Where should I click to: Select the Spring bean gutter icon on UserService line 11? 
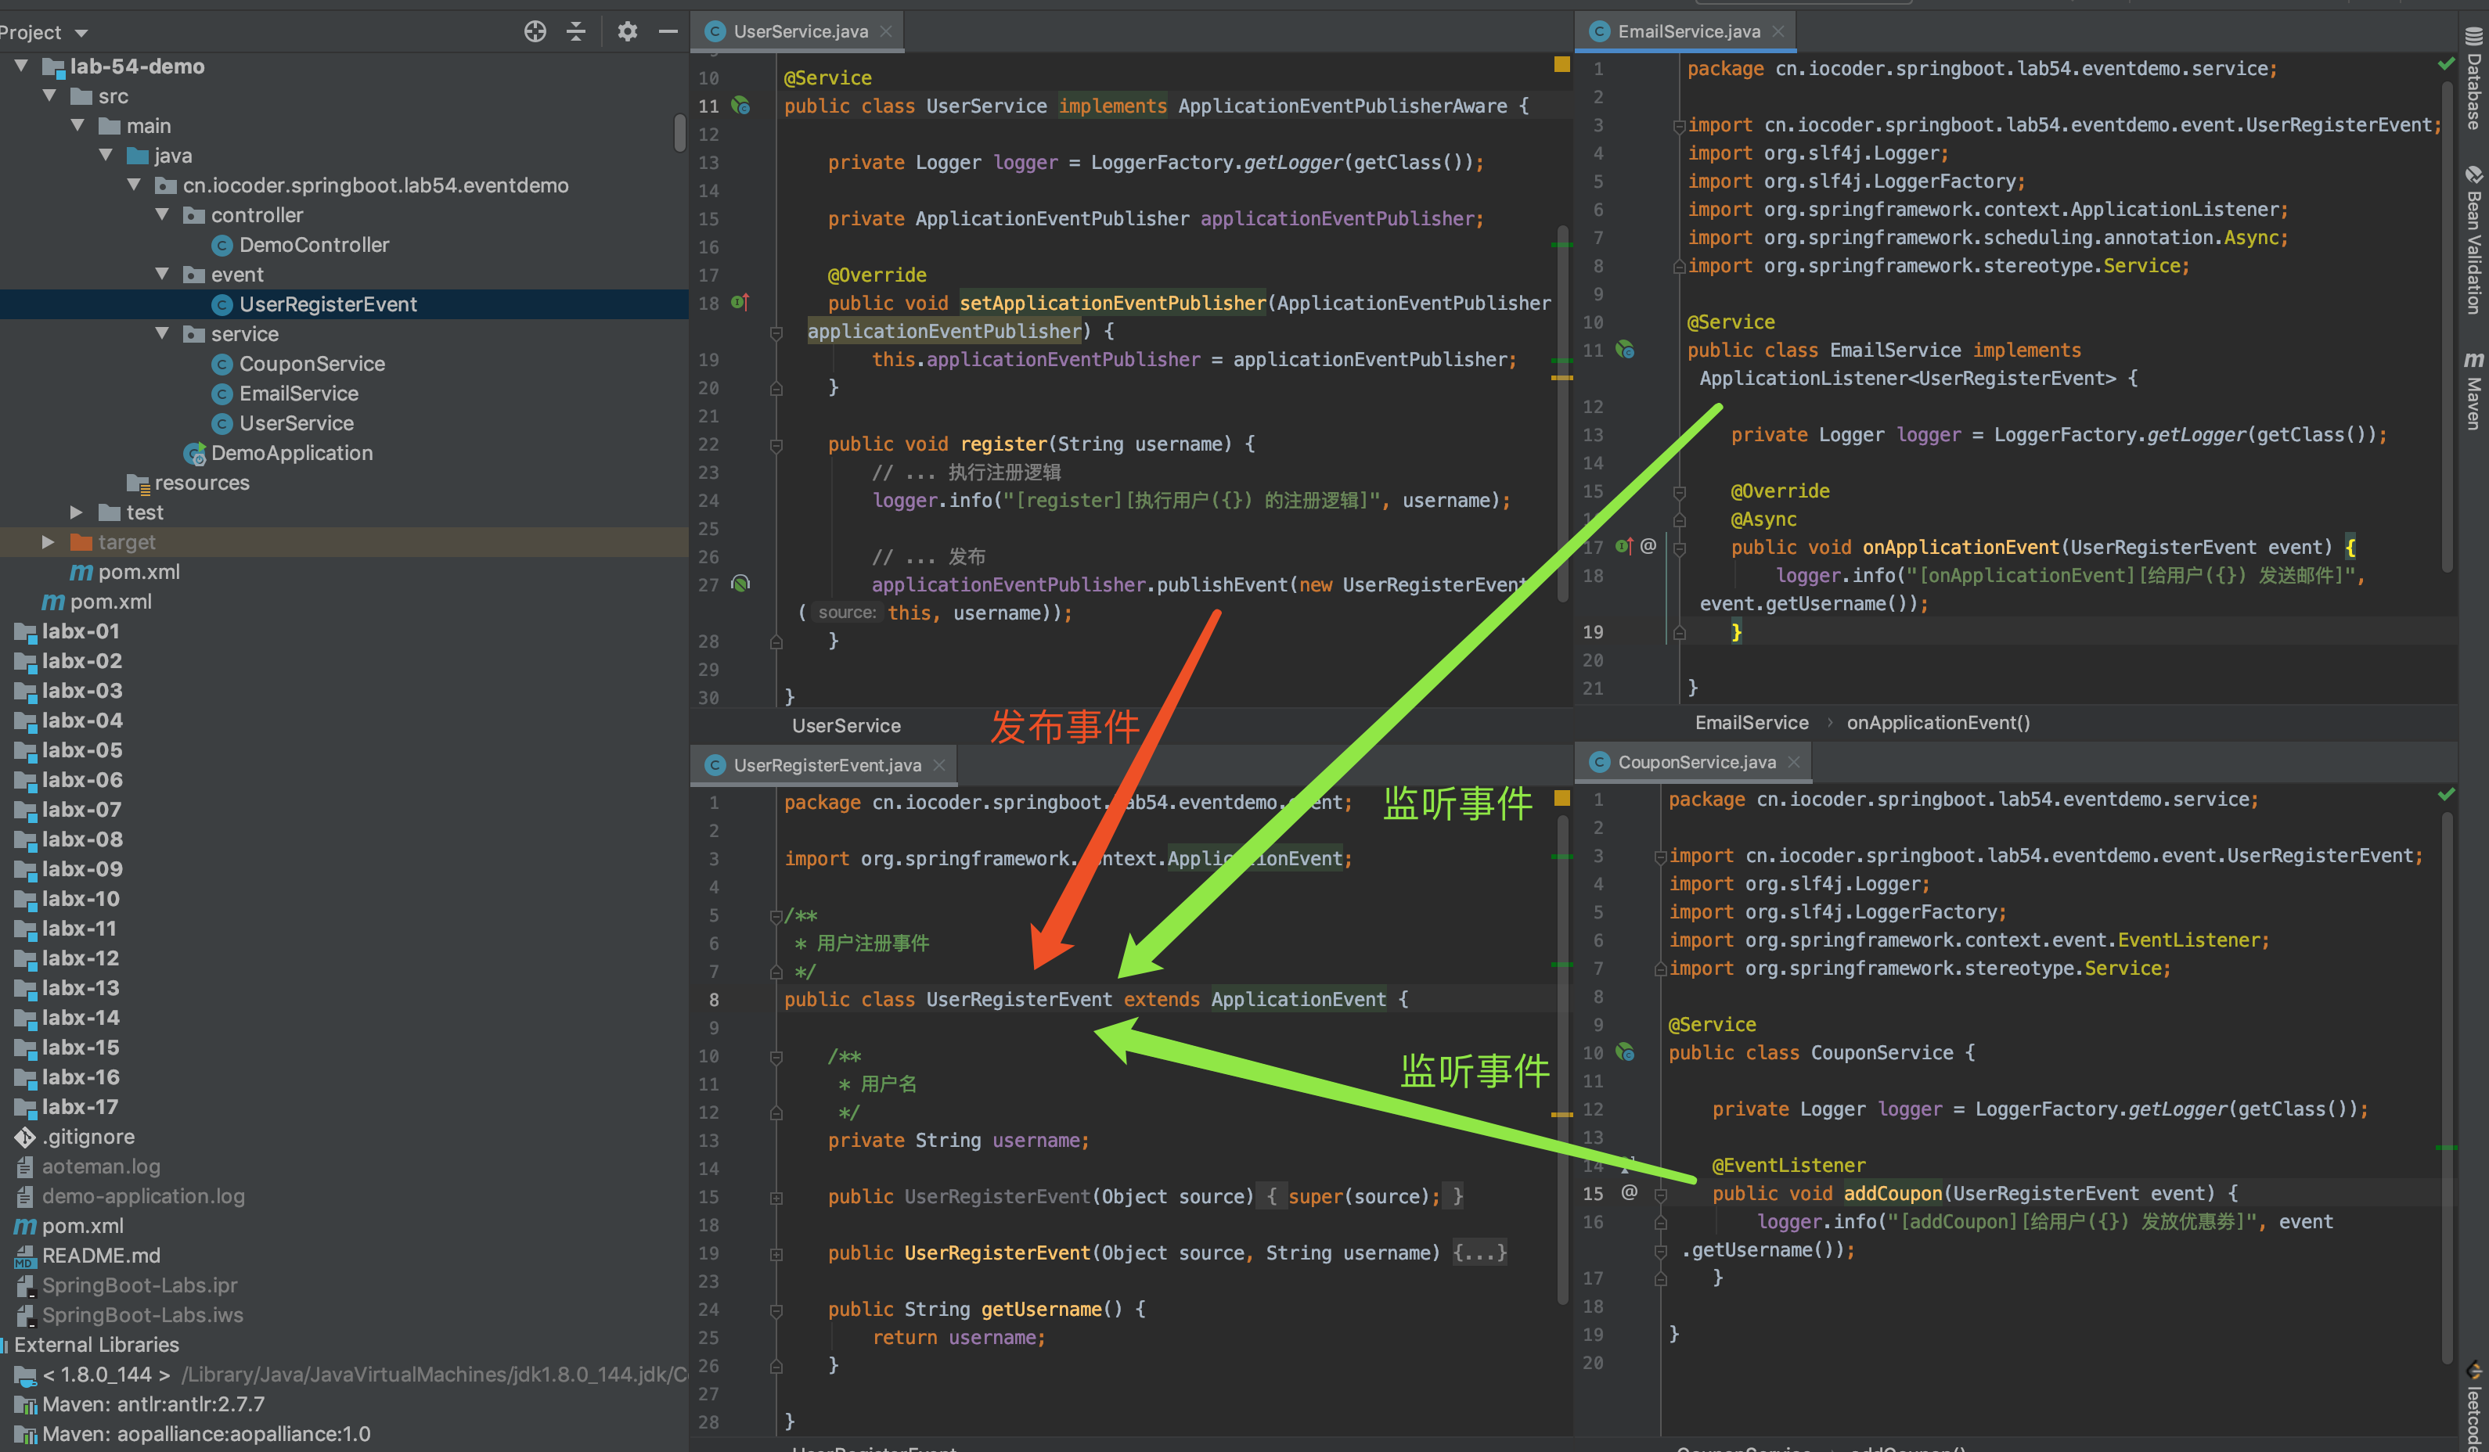tap(742, 106)
